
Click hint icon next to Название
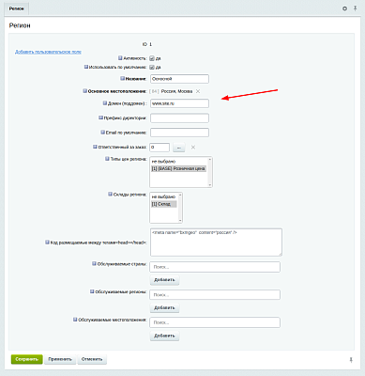(x=123, y=78)
